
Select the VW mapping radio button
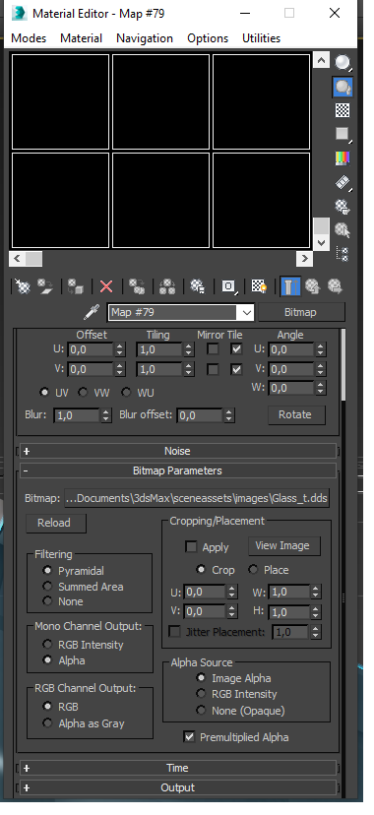click(83, 393)
